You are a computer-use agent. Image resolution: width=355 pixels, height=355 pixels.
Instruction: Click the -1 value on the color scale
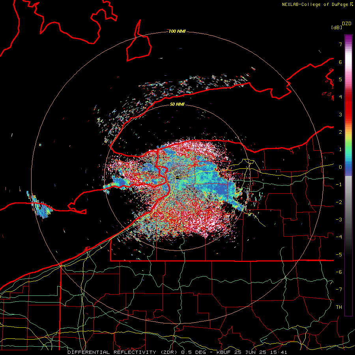339,185
